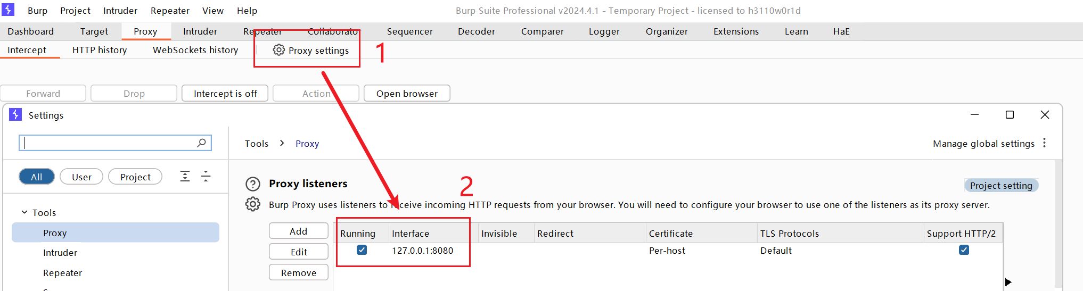Toggle the Intercept is off button

tap(225, 94)
